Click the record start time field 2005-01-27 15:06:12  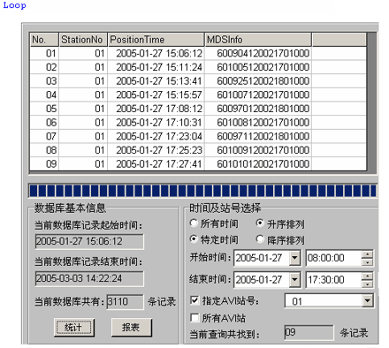pos(89,241)
